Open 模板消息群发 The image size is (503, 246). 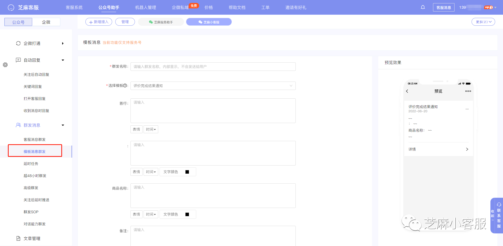[35, 152]
